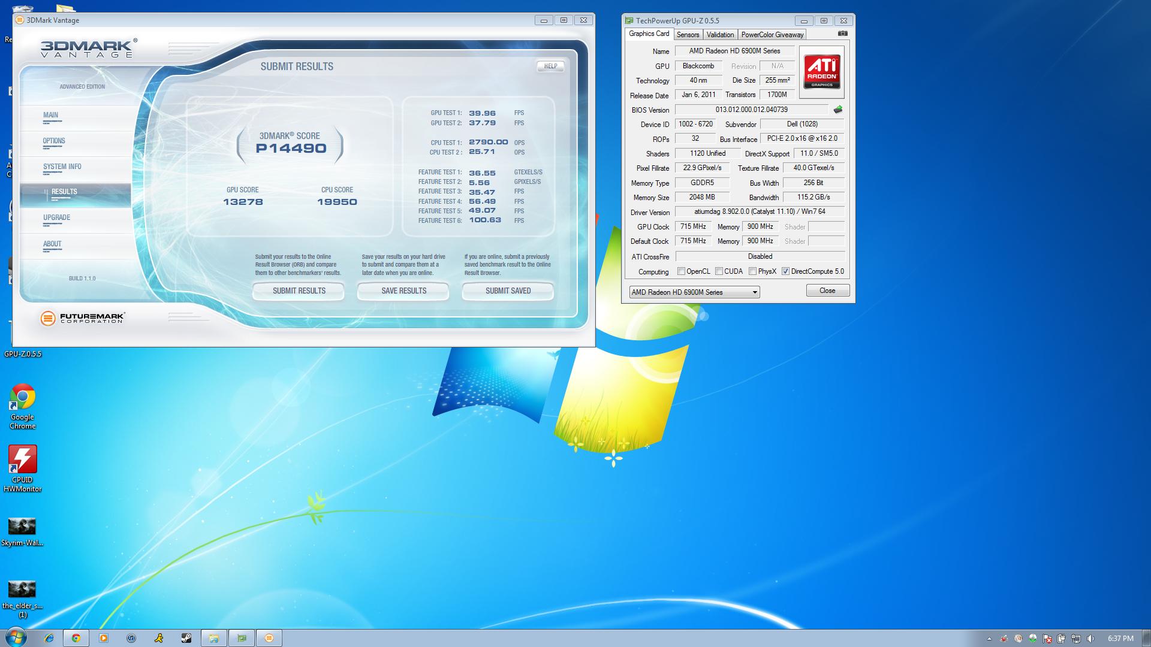
Task: Click the Close button in GPU-Z
Action: [827, 291]
